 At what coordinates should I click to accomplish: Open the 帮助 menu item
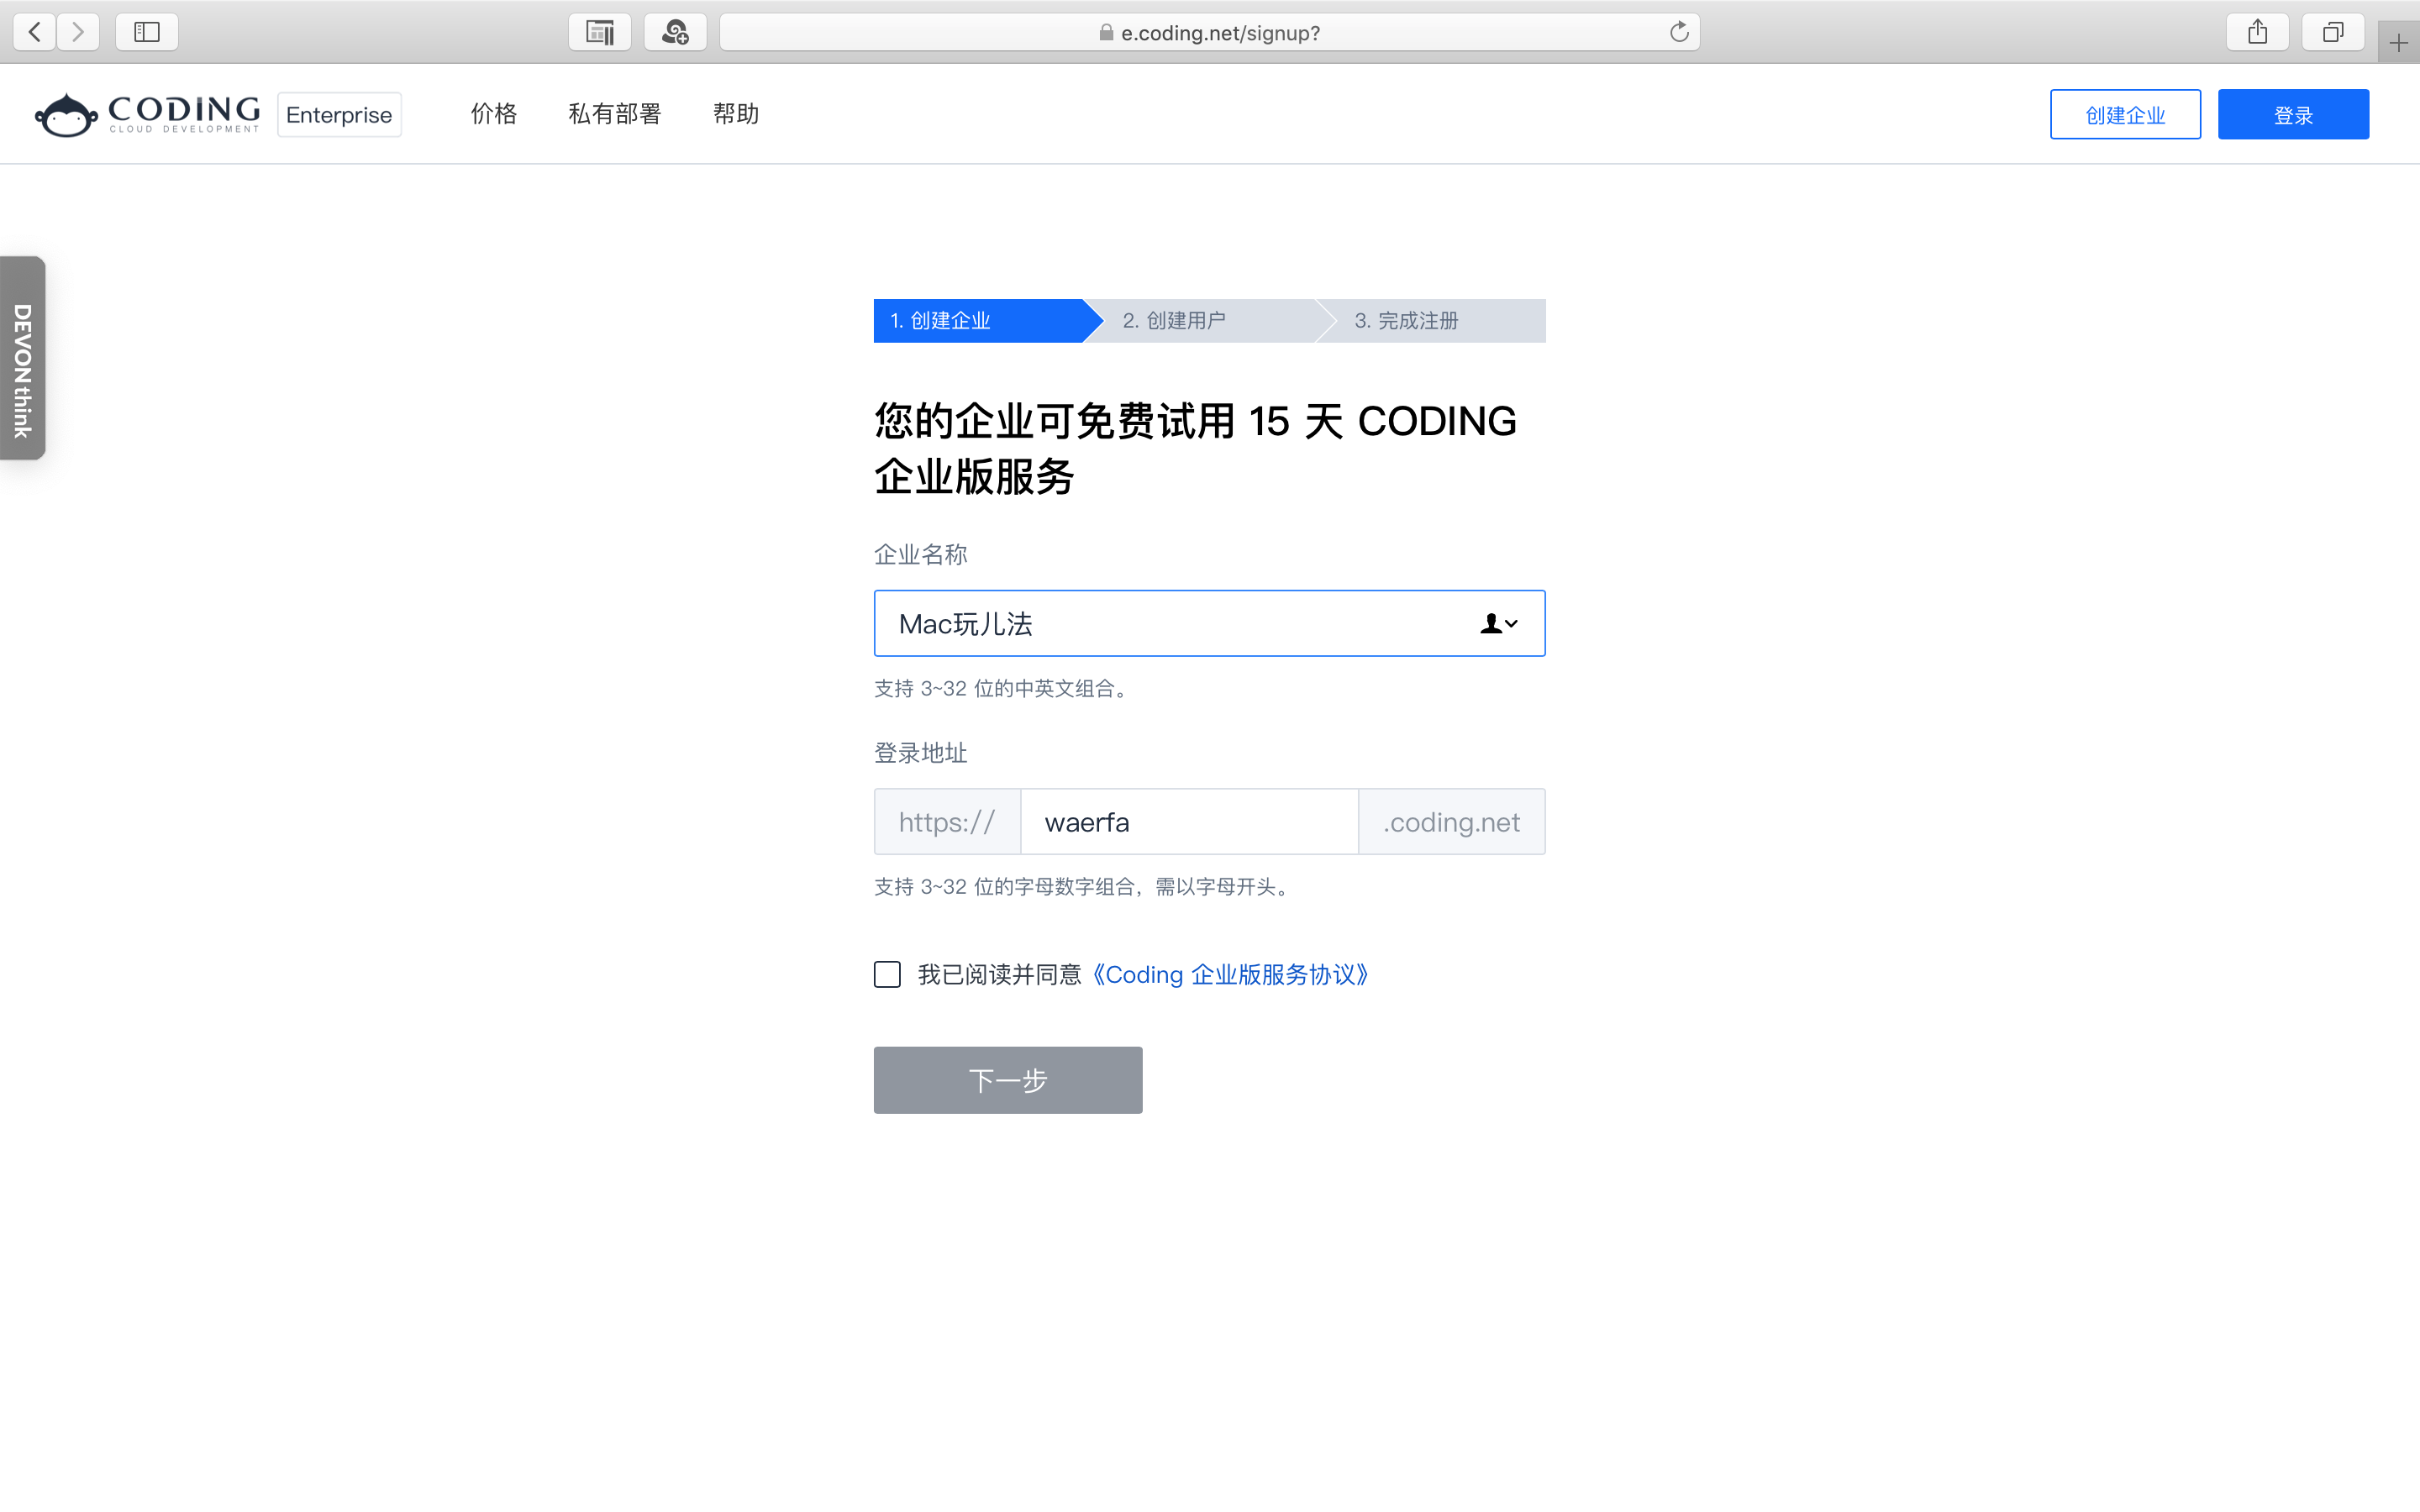(x=736, y=114)
